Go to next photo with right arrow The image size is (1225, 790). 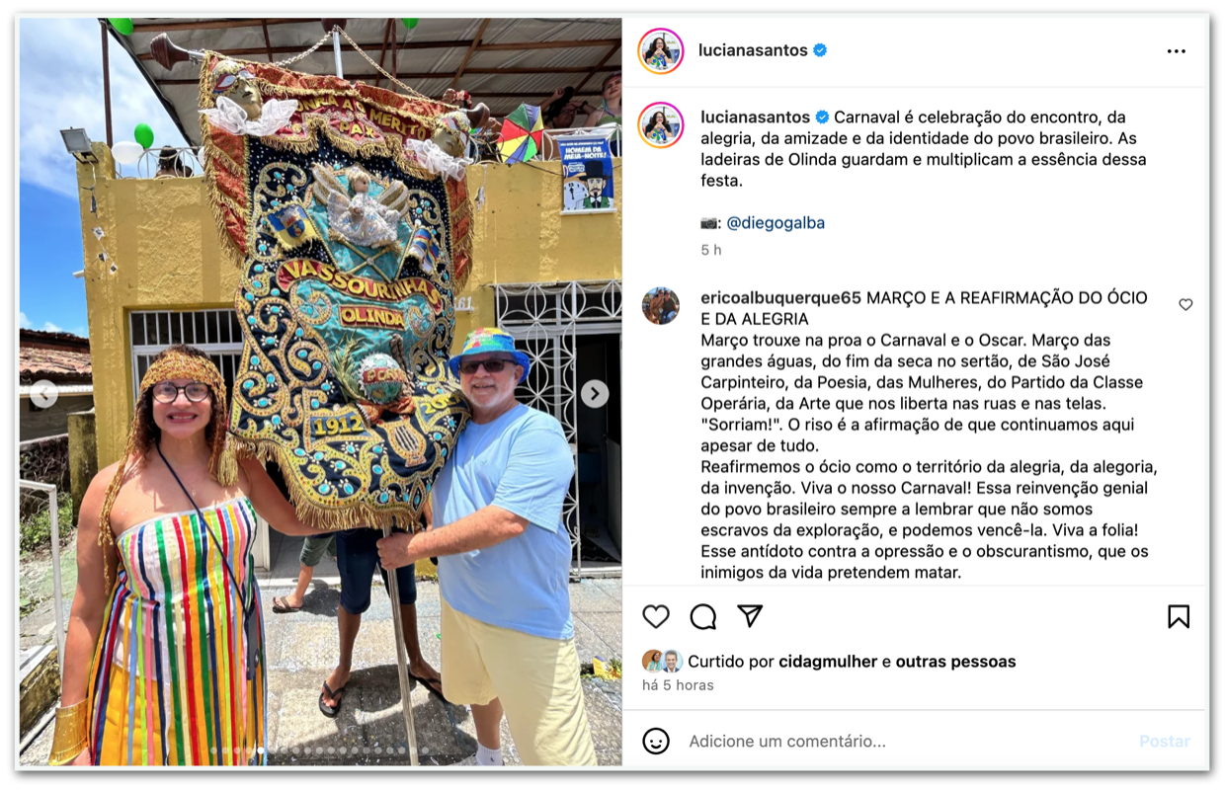595,393
